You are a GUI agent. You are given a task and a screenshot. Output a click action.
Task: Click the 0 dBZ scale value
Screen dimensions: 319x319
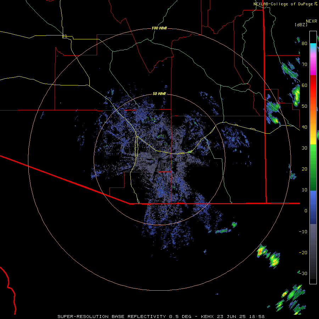(x=306, y=211)
